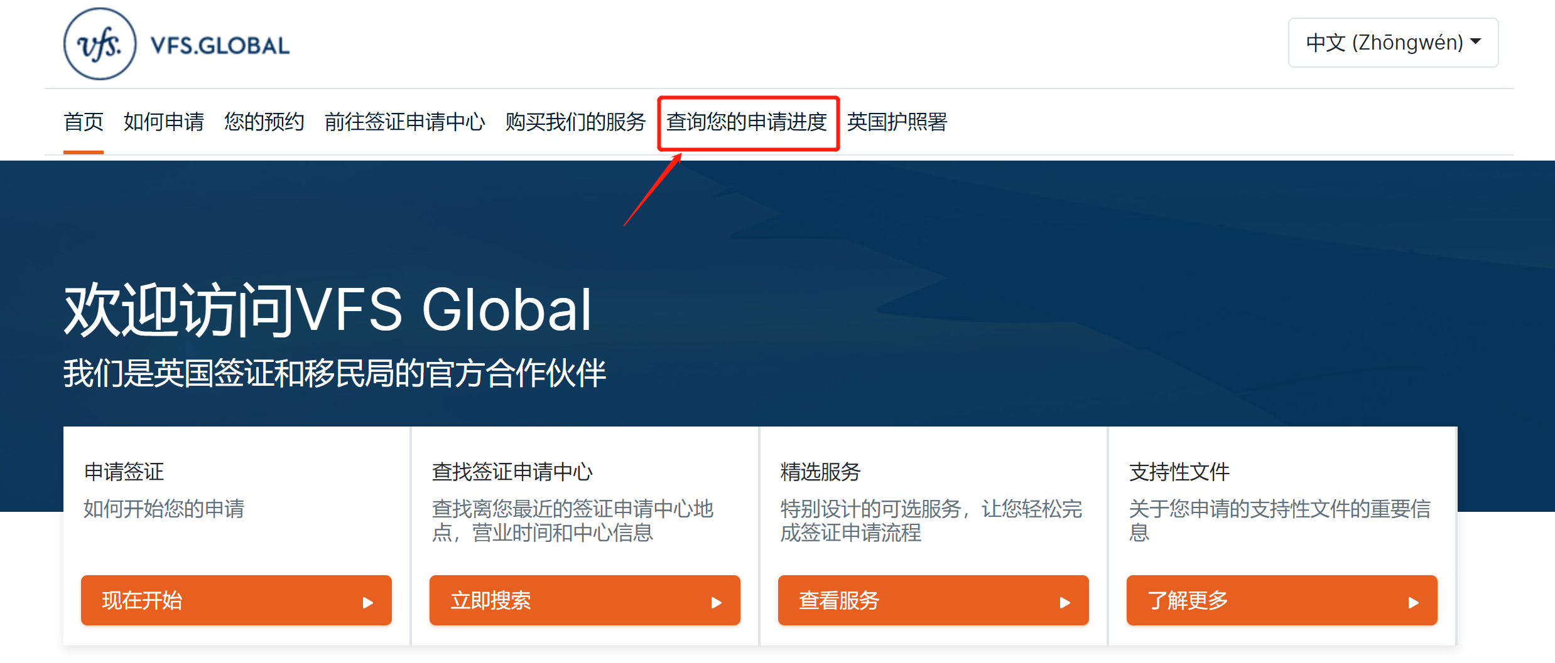The height and width of the screenshot is (663, 1555).
Task: Click the arrow icon on 立即搜索 button
Action: pyautogui.click(x=717, y=601)
